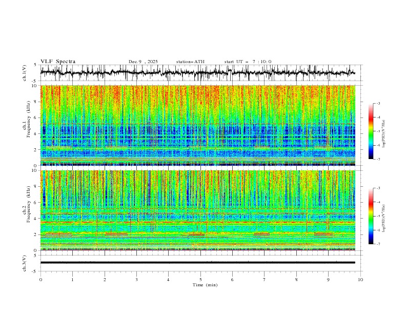Click the "-3" tick on ch.1 color bar

click(378, 103)
